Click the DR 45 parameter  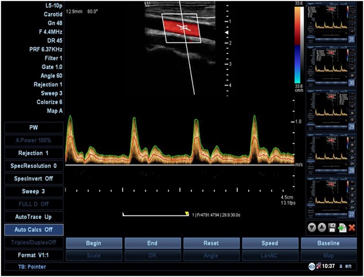pos(55,41)
